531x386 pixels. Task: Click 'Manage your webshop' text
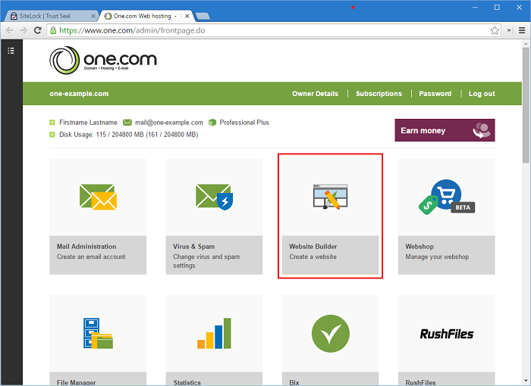click(437, 257)
